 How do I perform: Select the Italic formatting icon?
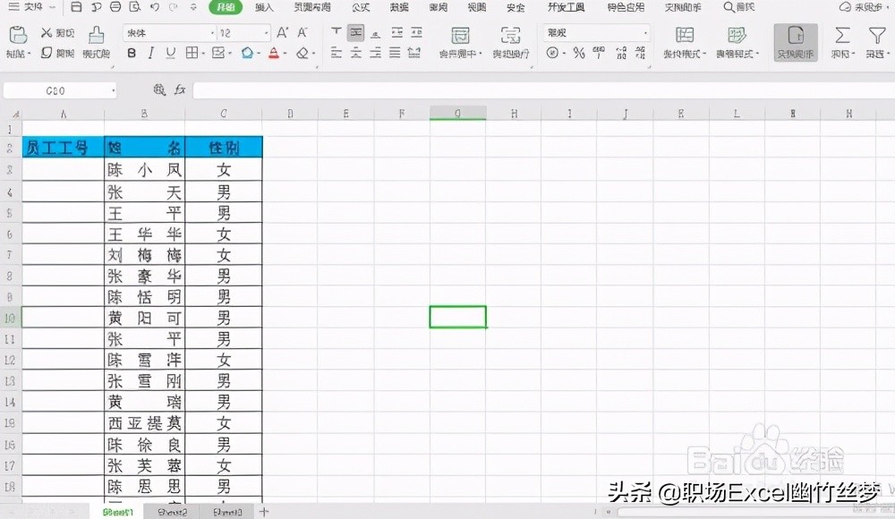click(150, 54)
